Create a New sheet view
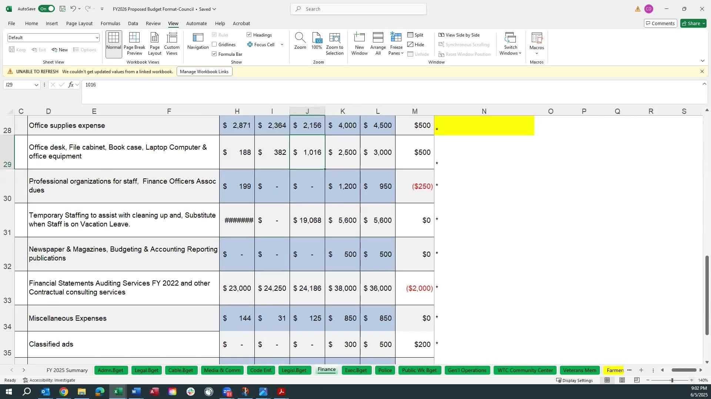Viewport: 711px width, 399px height. pos(60,50)
